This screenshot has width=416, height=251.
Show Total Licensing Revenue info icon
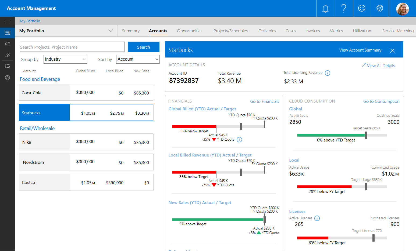click(x=328, y=73)
